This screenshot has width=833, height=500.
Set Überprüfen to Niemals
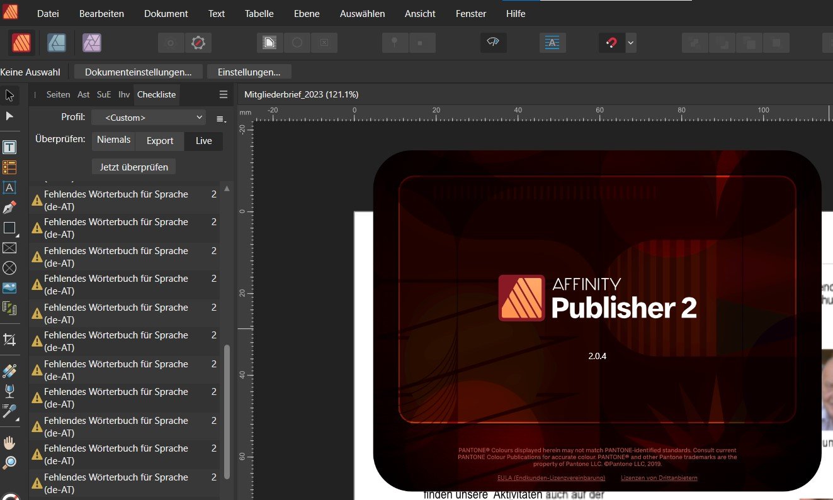(113, 141)
